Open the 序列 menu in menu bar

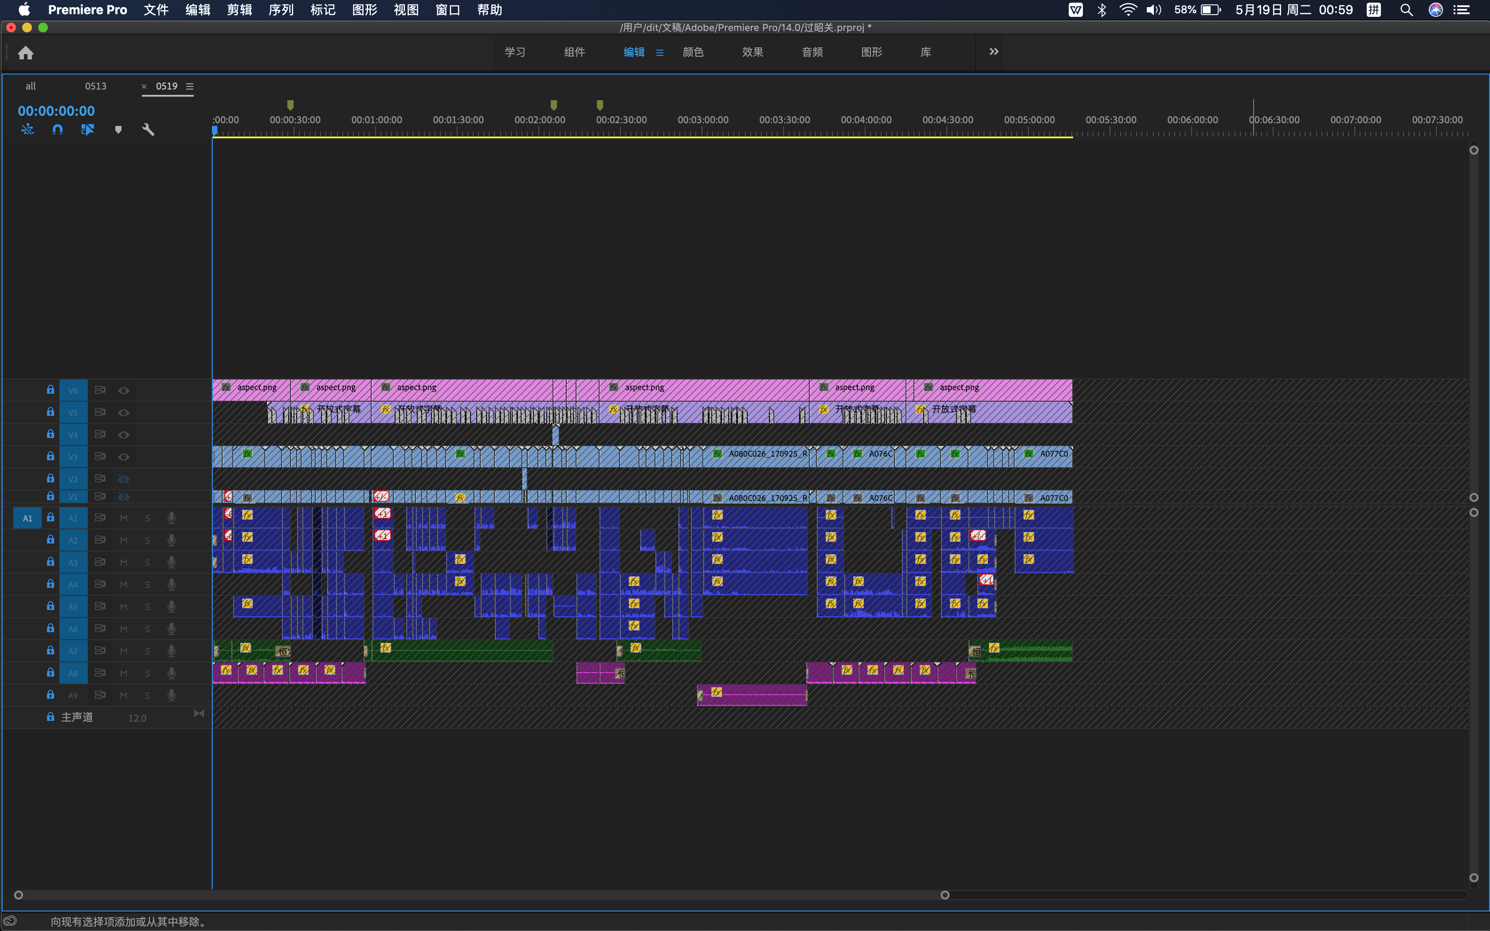281,10
